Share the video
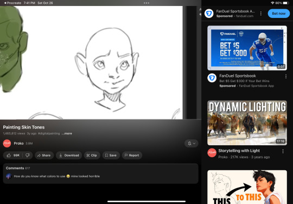293x204 pixels. point(44,155)
